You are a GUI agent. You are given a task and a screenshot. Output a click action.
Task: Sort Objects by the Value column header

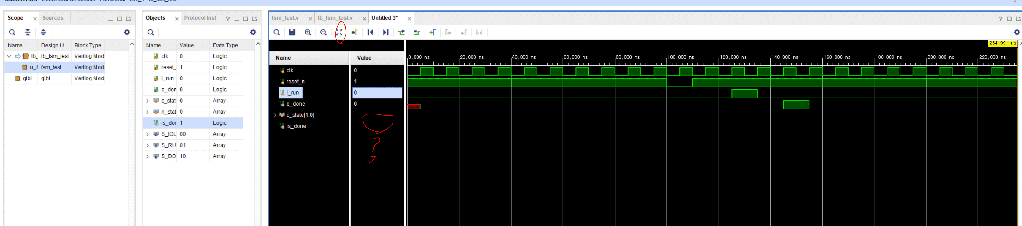point(193,45)
